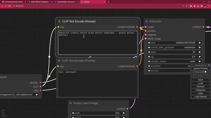Focus the positive prompt text area
Viewport: 211px width, 118px height.
[98, 43]
